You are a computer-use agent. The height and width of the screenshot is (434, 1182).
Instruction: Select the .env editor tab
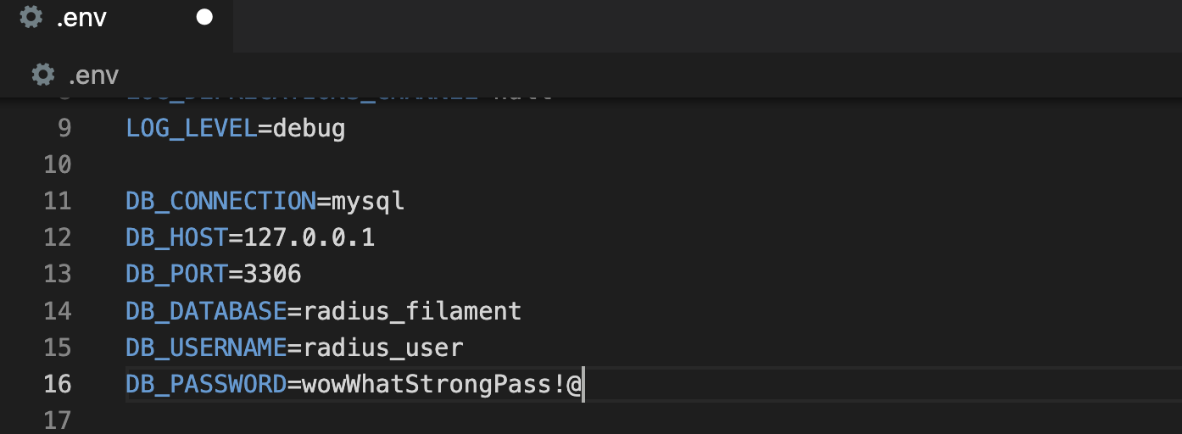point(81,18)
